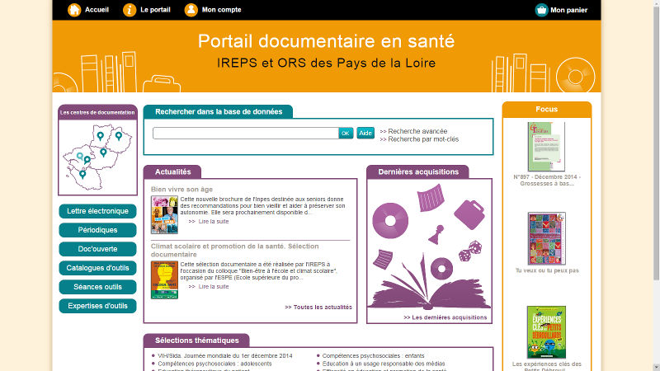Click the Les centres de documentation header
The height and width of the screenshot is (371, 660).
coord(97,112)
